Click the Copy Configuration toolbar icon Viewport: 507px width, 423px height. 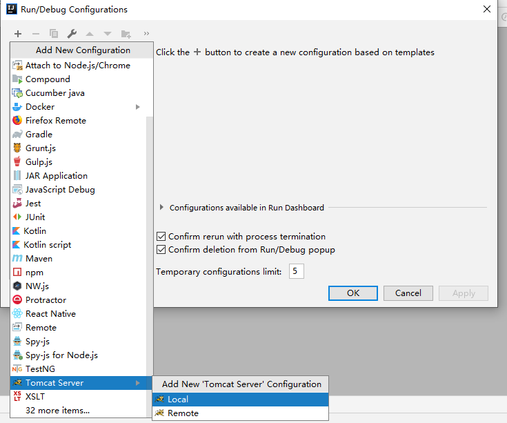tap(54, 34)
